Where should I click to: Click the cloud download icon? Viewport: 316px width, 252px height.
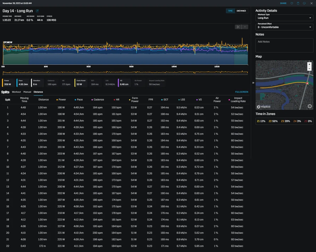305,3
